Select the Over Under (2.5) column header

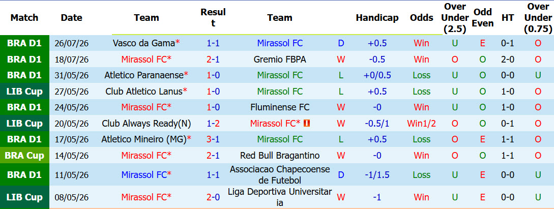tap(455, 18)
